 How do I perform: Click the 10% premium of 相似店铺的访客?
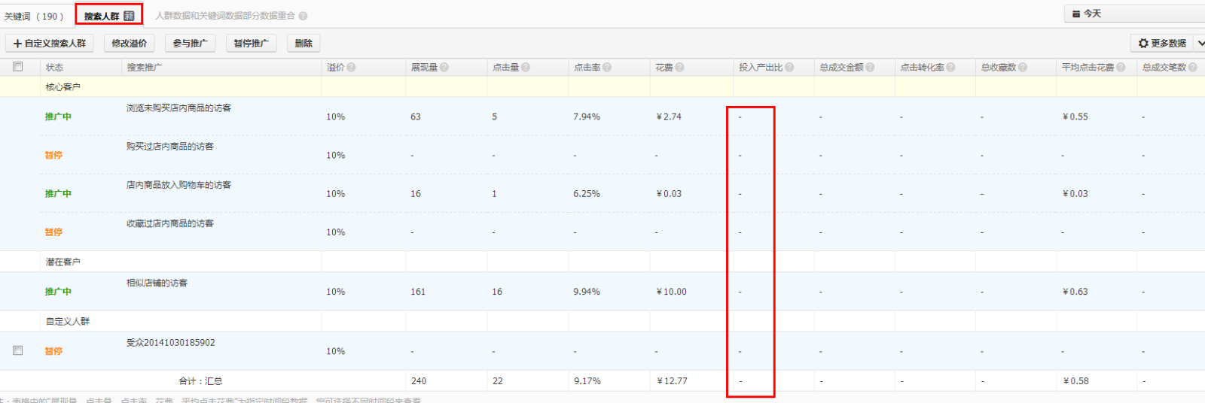336,292
